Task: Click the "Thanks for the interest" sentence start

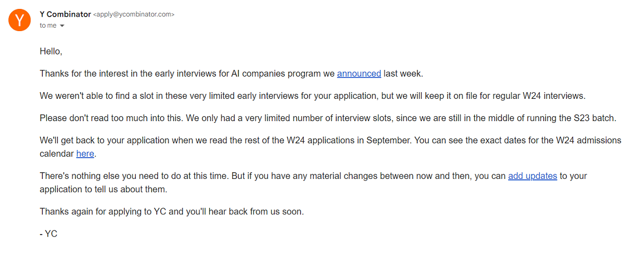Action: pyautogui.click(x=83, y=73)
